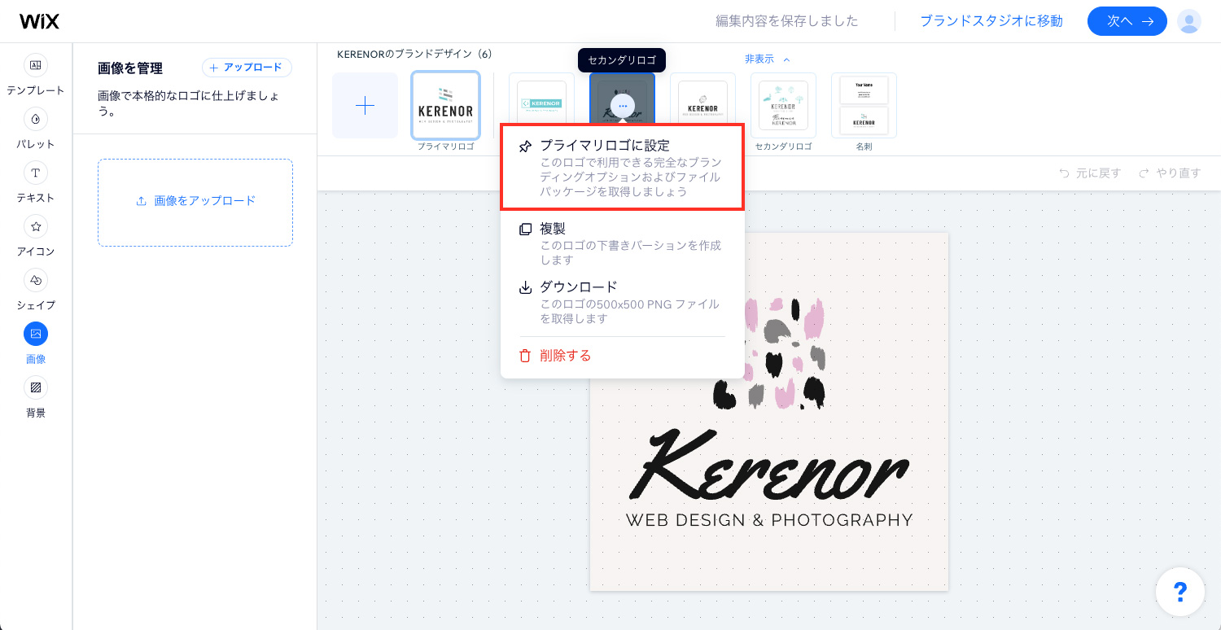Click ブランドスタジオに移動 link

pyautogui.click(x=991, y=21)
